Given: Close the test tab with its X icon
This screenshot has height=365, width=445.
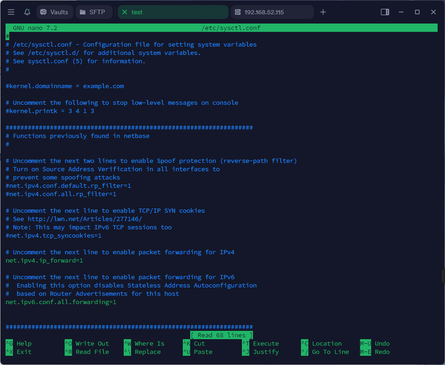Looking at the screenshot, I should (x=125, y=12).
